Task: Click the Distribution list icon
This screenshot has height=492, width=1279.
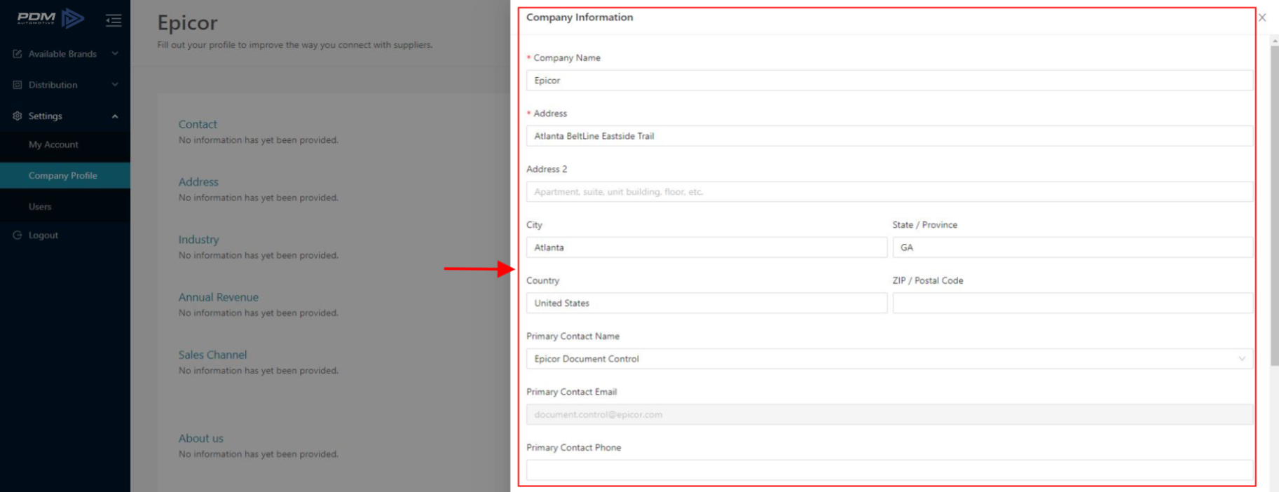Action: [18, 85]
